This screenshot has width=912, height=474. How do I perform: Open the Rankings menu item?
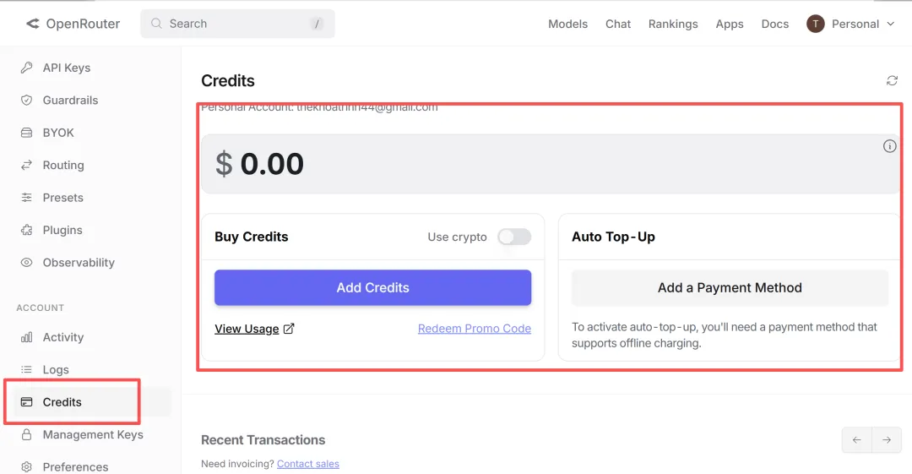pyautogui.click(x=673, y=24)
